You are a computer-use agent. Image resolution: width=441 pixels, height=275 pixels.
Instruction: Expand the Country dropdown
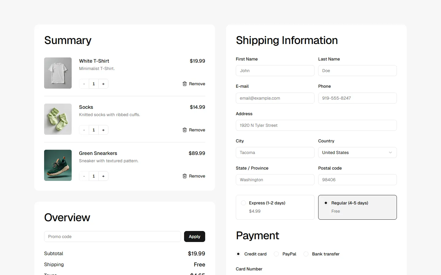357,152
